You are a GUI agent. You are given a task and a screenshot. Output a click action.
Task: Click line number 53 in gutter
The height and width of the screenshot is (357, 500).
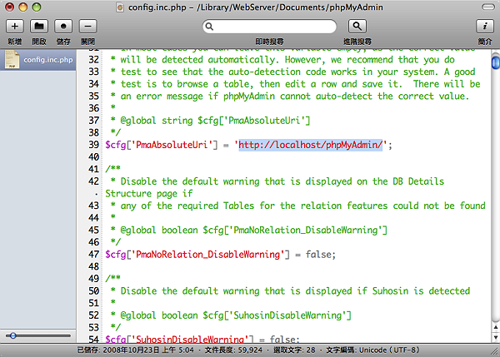pos(93,327)
